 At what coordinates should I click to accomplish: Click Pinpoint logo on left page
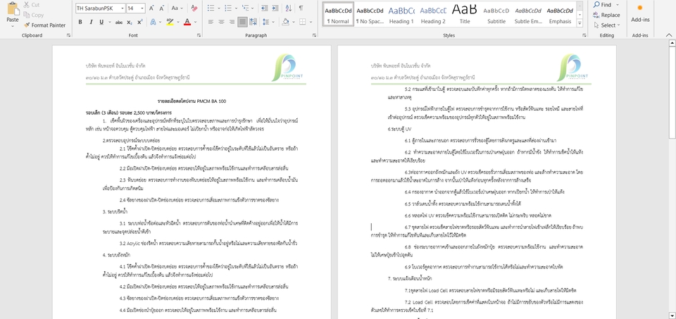287,68
